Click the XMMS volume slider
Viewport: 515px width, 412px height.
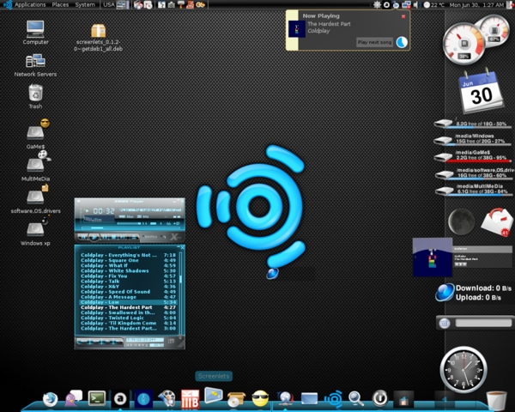[129, 224]
